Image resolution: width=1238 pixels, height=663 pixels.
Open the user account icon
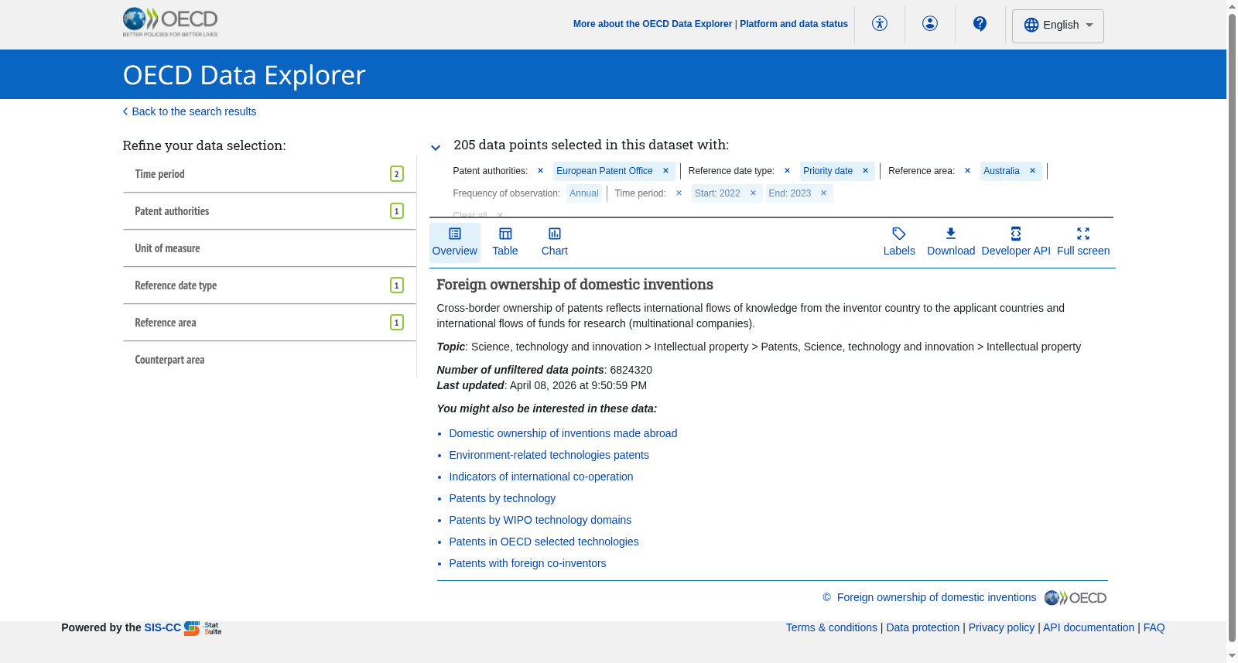coord(930,24)
